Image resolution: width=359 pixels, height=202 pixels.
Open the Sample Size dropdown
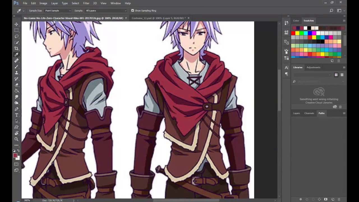pos(58,11)
